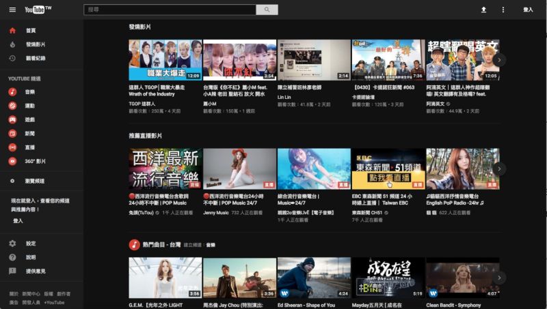Open the 卡提諾狂新聞 7:36 thumbnail

tap(388, 60)
